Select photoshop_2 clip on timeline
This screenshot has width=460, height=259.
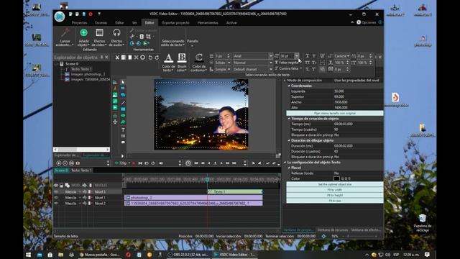click(x=193, y=198)
